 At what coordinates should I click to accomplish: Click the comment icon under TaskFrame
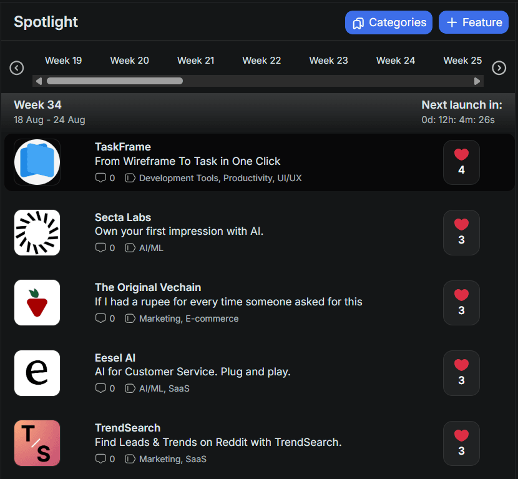100,178
